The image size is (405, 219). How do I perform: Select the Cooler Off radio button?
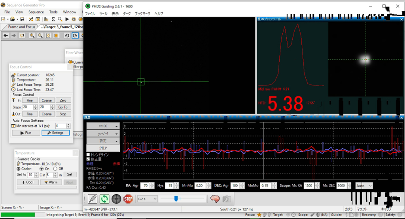coord(55,169)
